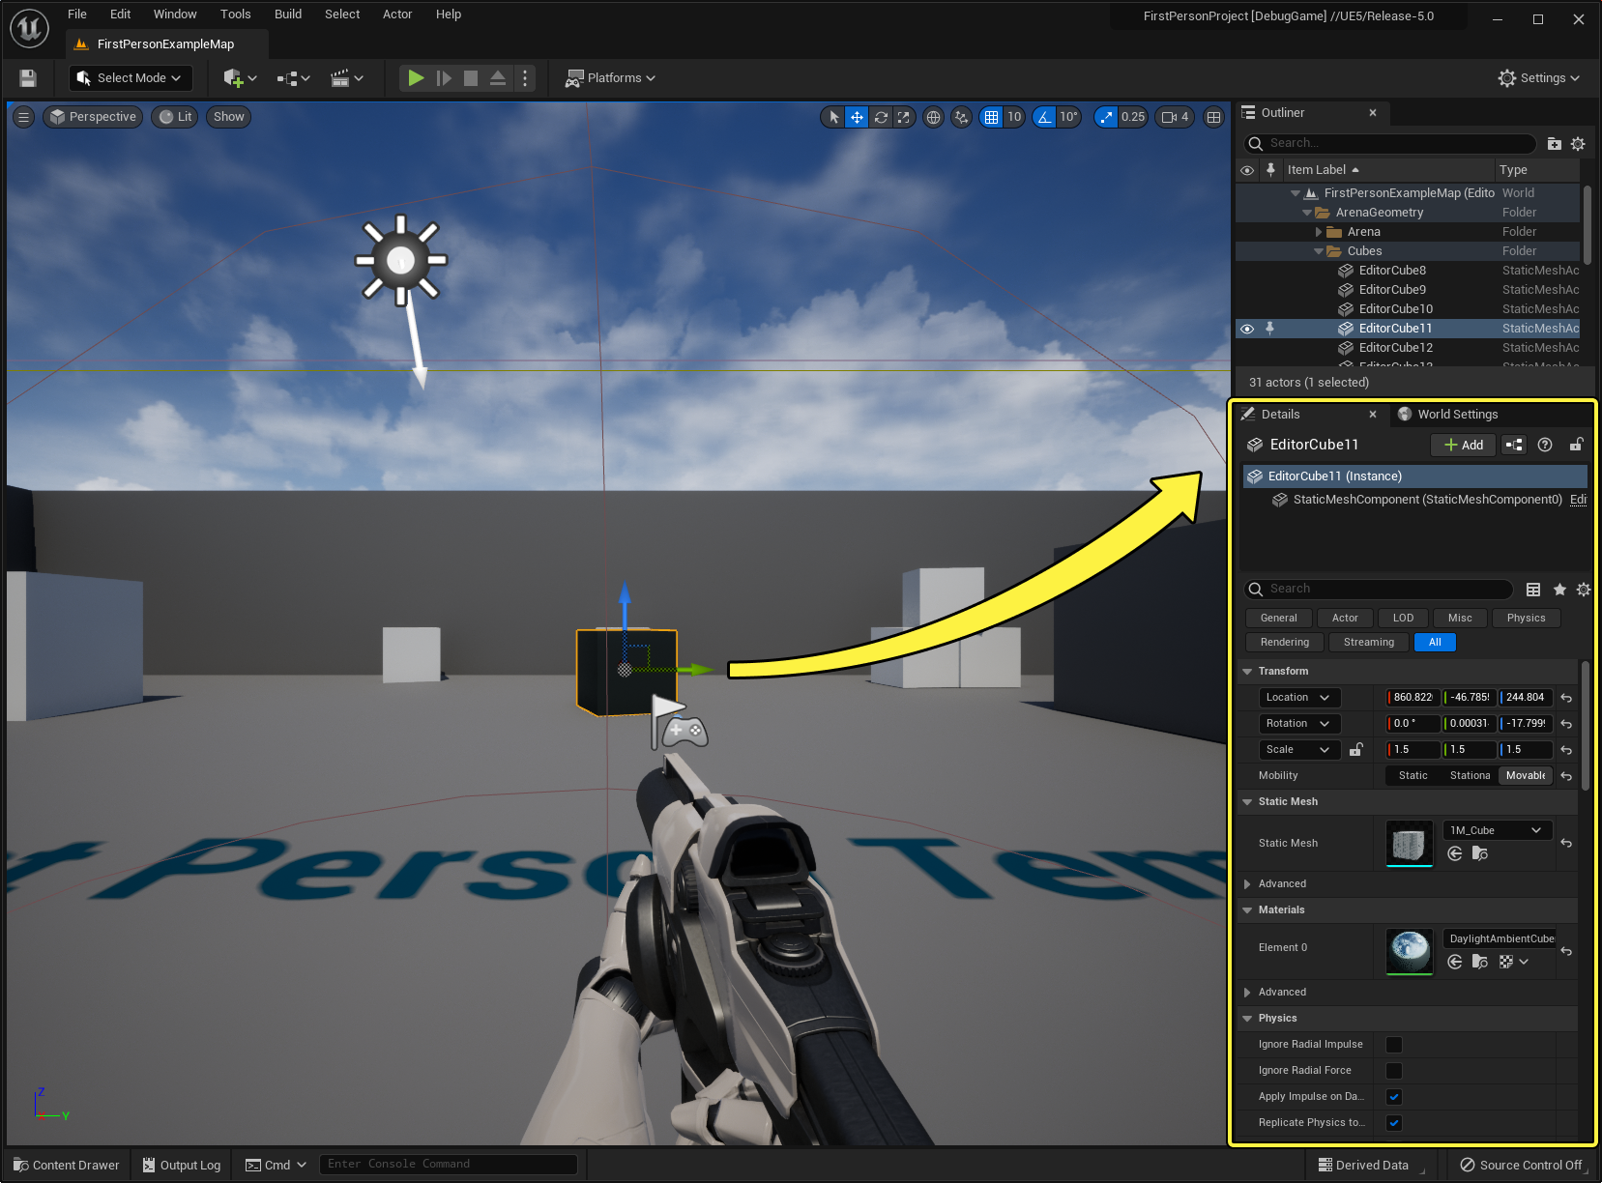Expand the Arena folder in Outliner
The width and height of the screenshot is (1602, 1183).
(1319, 232)
